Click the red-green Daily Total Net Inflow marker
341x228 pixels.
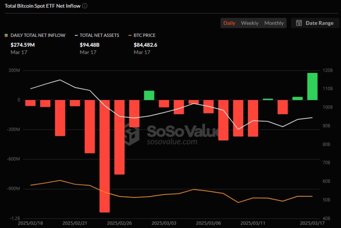tap(6, 35)
